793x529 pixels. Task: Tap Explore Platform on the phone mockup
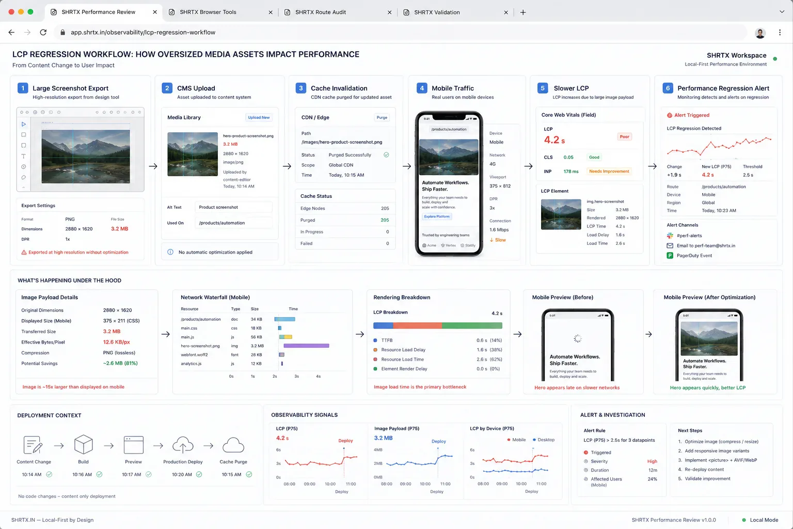(437, 216)
